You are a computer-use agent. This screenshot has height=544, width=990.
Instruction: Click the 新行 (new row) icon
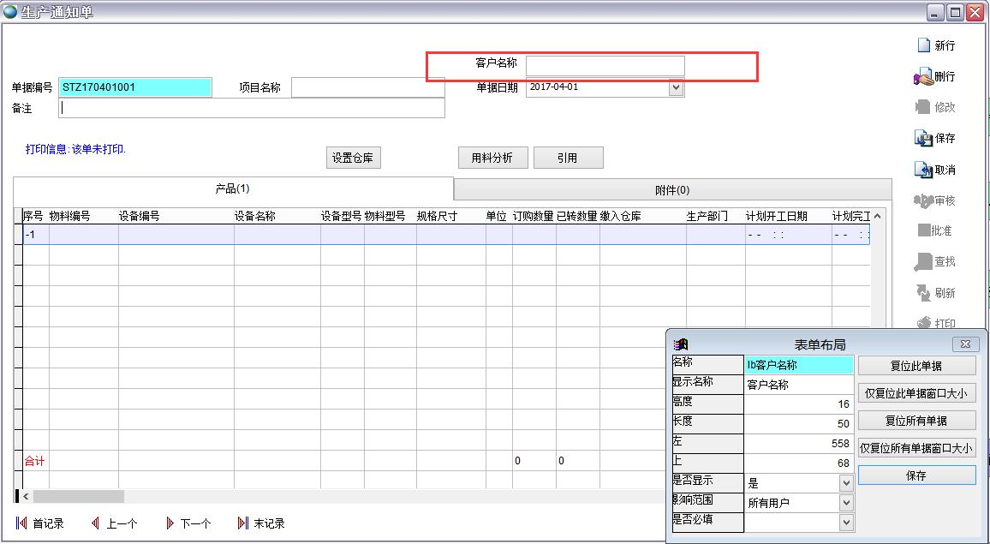[923, 45]
